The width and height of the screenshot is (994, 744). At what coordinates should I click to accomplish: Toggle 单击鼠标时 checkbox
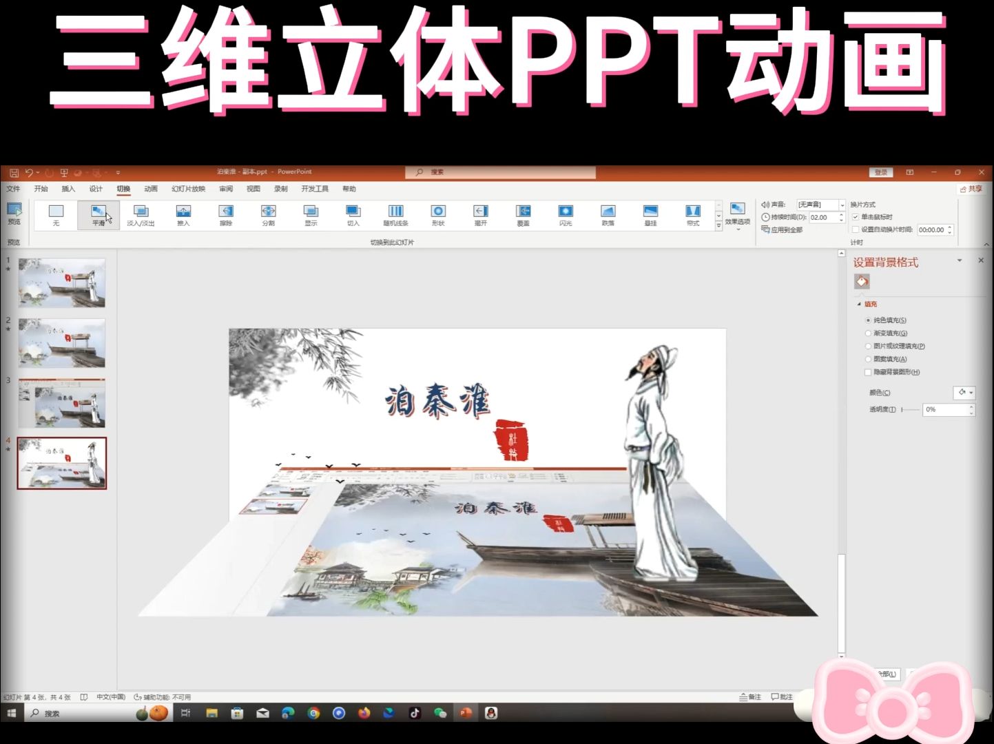pos(856,217)
